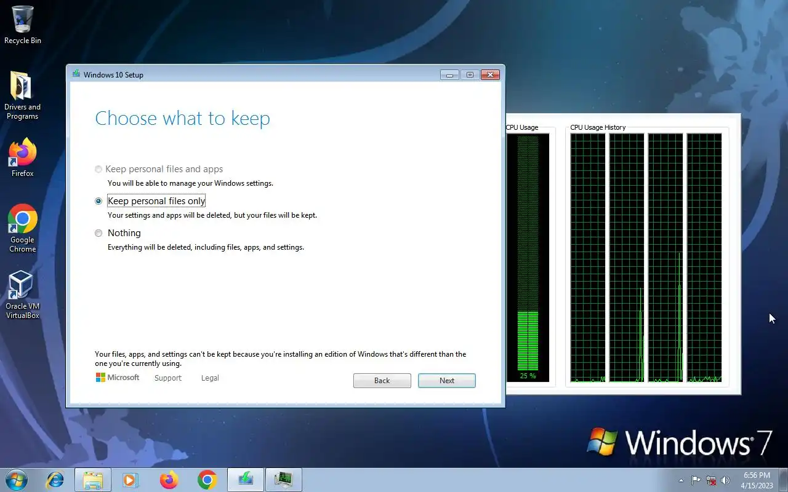This screenshot has width=788, height=492.
Task: Click the CPU Usage 25 % meter
Action: pos(528,257)
